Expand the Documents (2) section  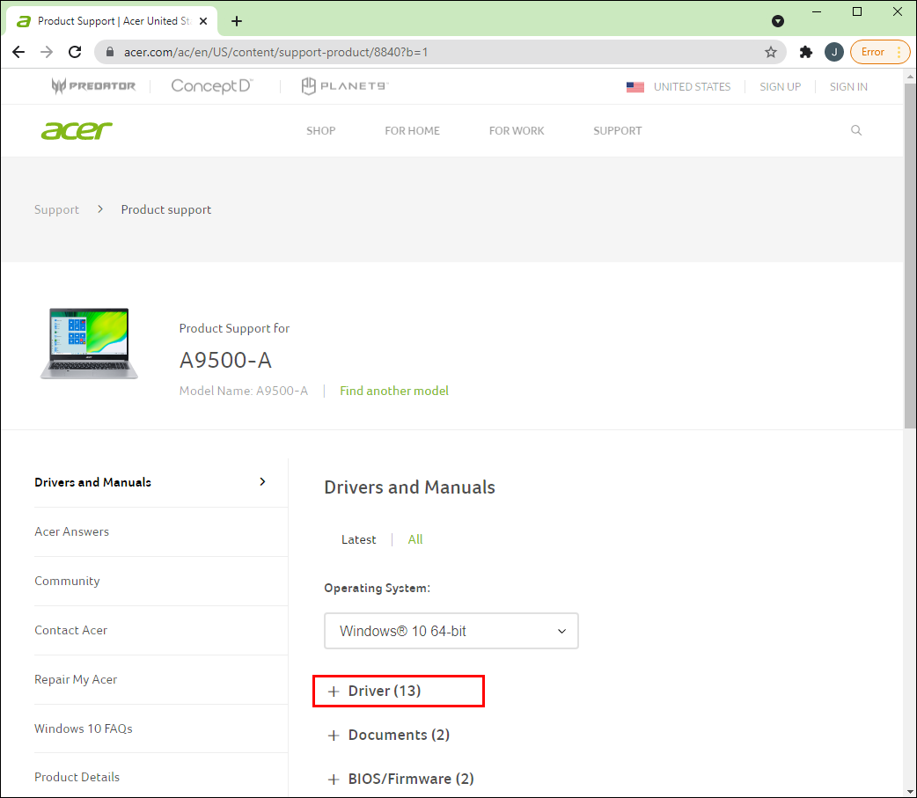click(388, 735)
